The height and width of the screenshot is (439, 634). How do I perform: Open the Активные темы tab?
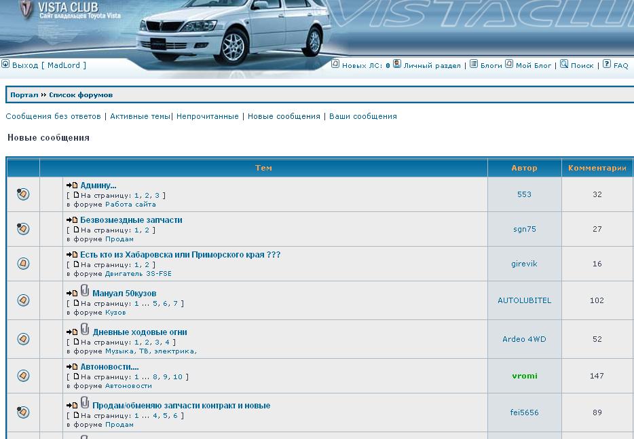tap(140, 116)
